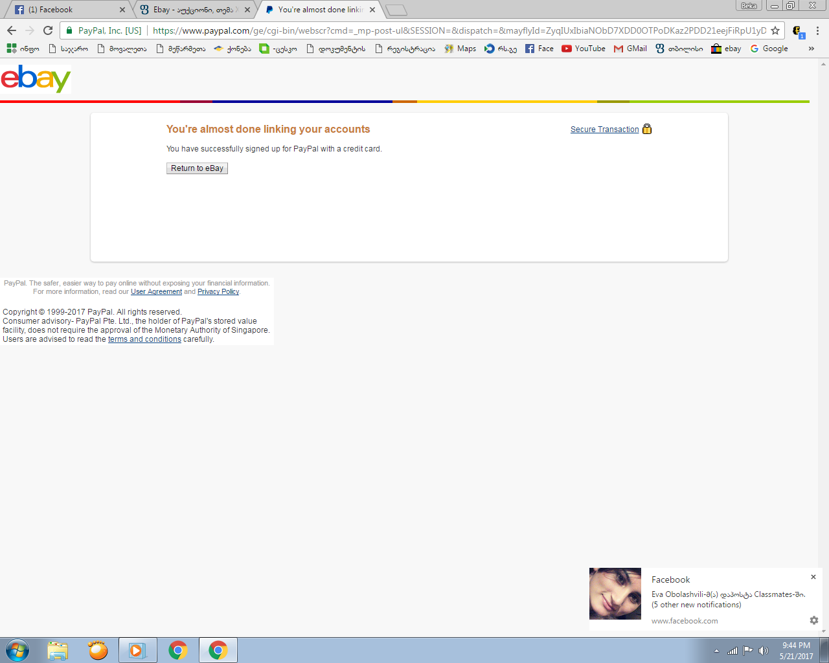Open Facebook notification settings gear

[814, 620]
